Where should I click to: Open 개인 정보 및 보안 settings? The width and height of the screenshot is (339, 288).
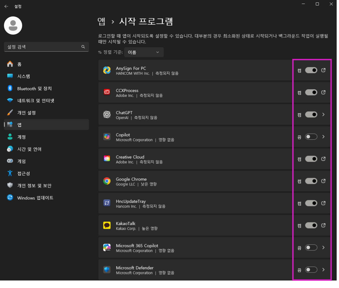coord(46,185)
